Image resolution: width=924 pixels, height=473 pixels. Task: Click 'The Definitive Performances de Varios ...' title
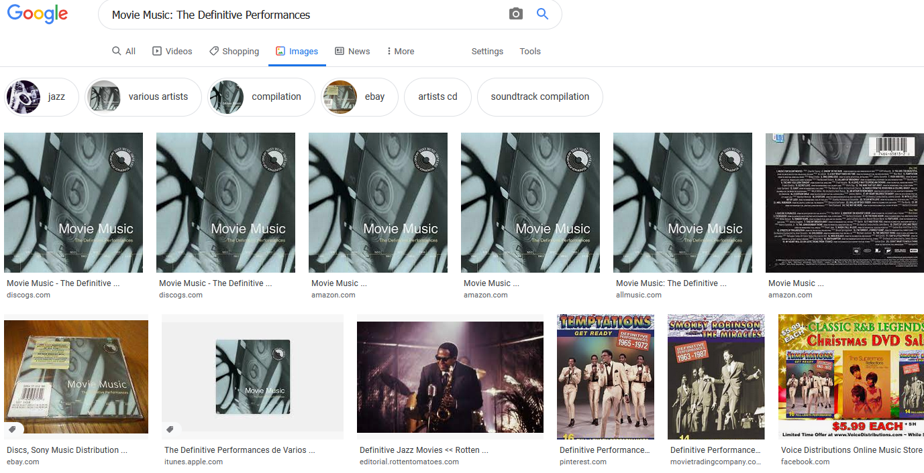pyautogui.click(x=240, y=450)
